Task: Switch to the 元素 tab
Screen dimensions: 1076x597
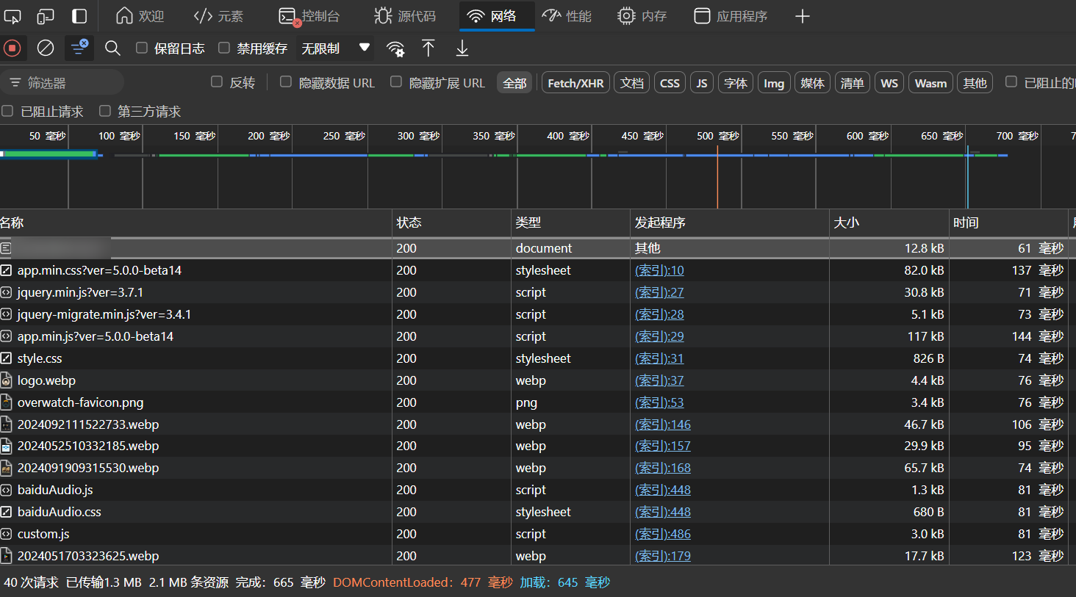Action: click(x=218, y=16)
